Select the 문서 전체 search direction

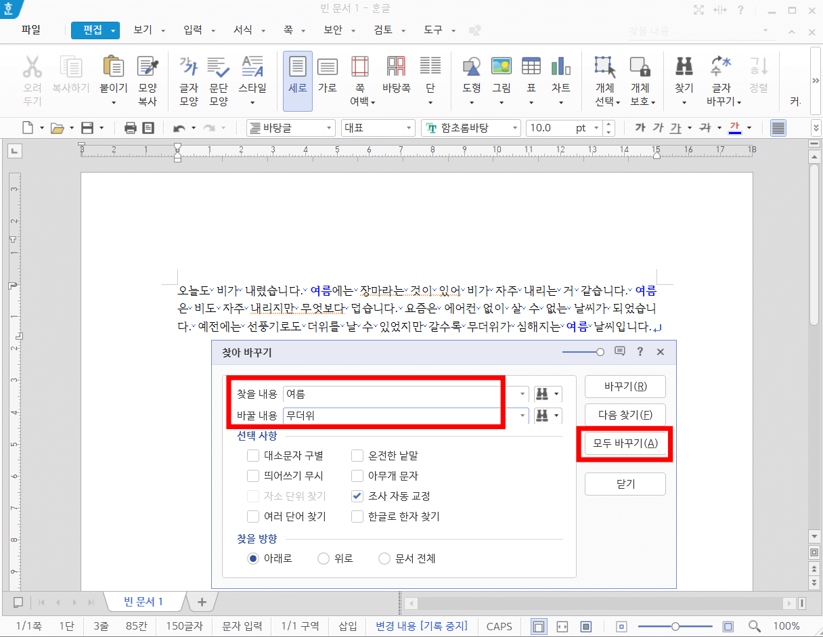coord(384,558)
